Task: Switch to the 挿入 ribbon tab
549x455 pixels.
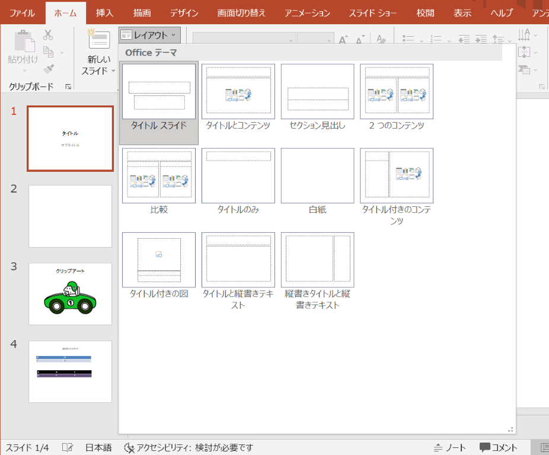Action: [x=104, y=12]
